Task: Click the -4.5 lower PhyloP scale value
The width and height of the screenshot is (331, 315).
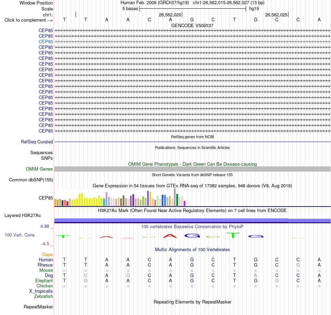Action: click(x=45, y=244)
